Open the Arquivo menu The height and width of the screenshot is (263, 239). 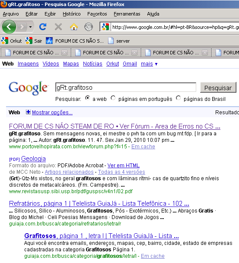point(11,14)
